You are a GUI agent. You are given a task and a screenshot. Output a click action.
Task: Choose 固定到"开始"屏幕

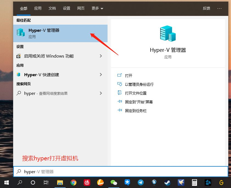139,102
